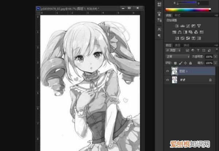Screen dimensions: 219x151
Task: Hide 图层 1 with its eye icon
Action: tap(168, 71)
